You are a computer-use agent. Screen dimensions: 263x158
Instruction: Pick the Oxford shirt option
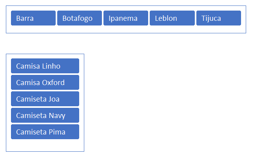click(x=45, y=82)
